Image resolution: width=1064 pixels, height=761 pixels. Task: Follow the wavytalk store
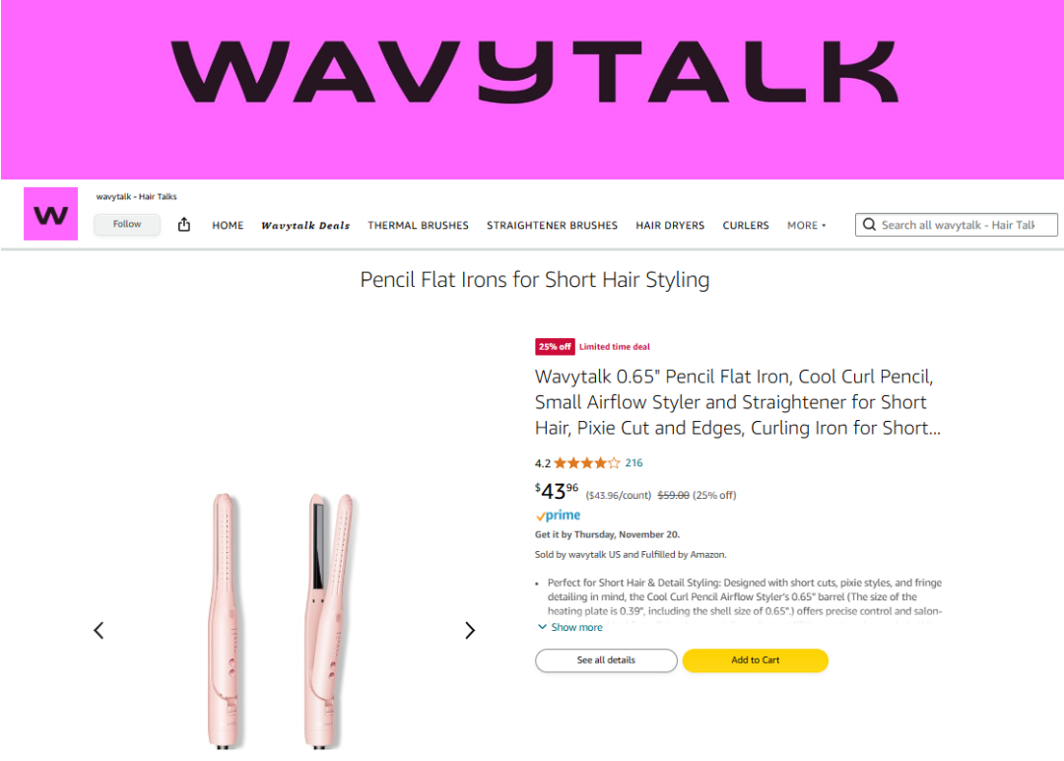[x=127, y=225]
